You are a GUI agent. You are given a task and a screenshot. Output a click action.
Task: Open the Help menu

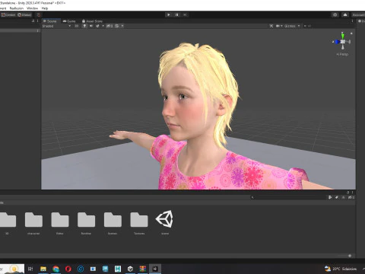[45, 8]
